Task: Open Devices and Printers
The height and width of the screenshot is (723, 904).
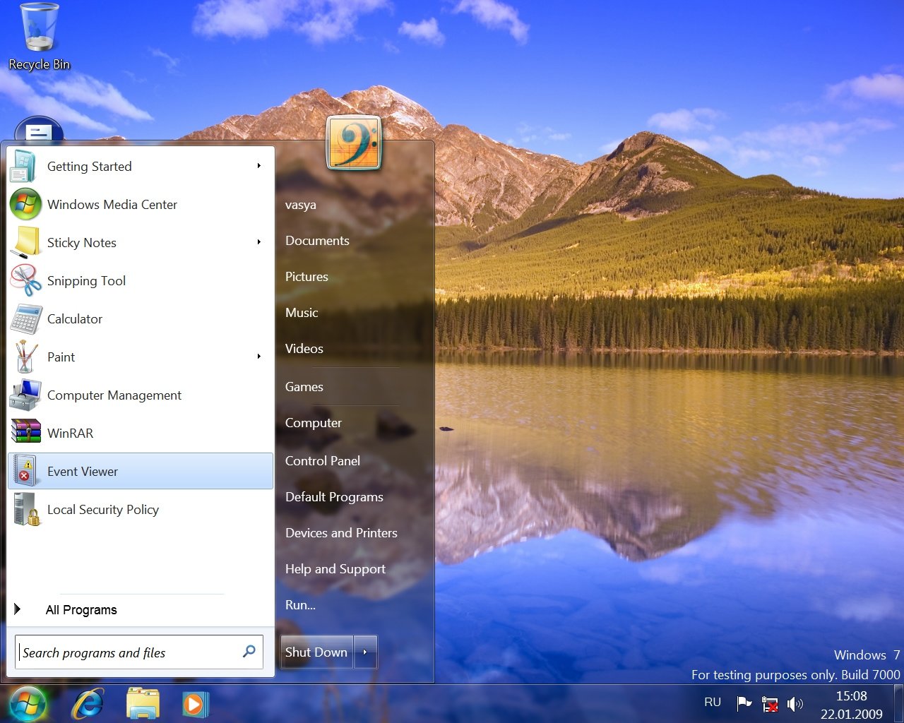Action: (341, 533)
